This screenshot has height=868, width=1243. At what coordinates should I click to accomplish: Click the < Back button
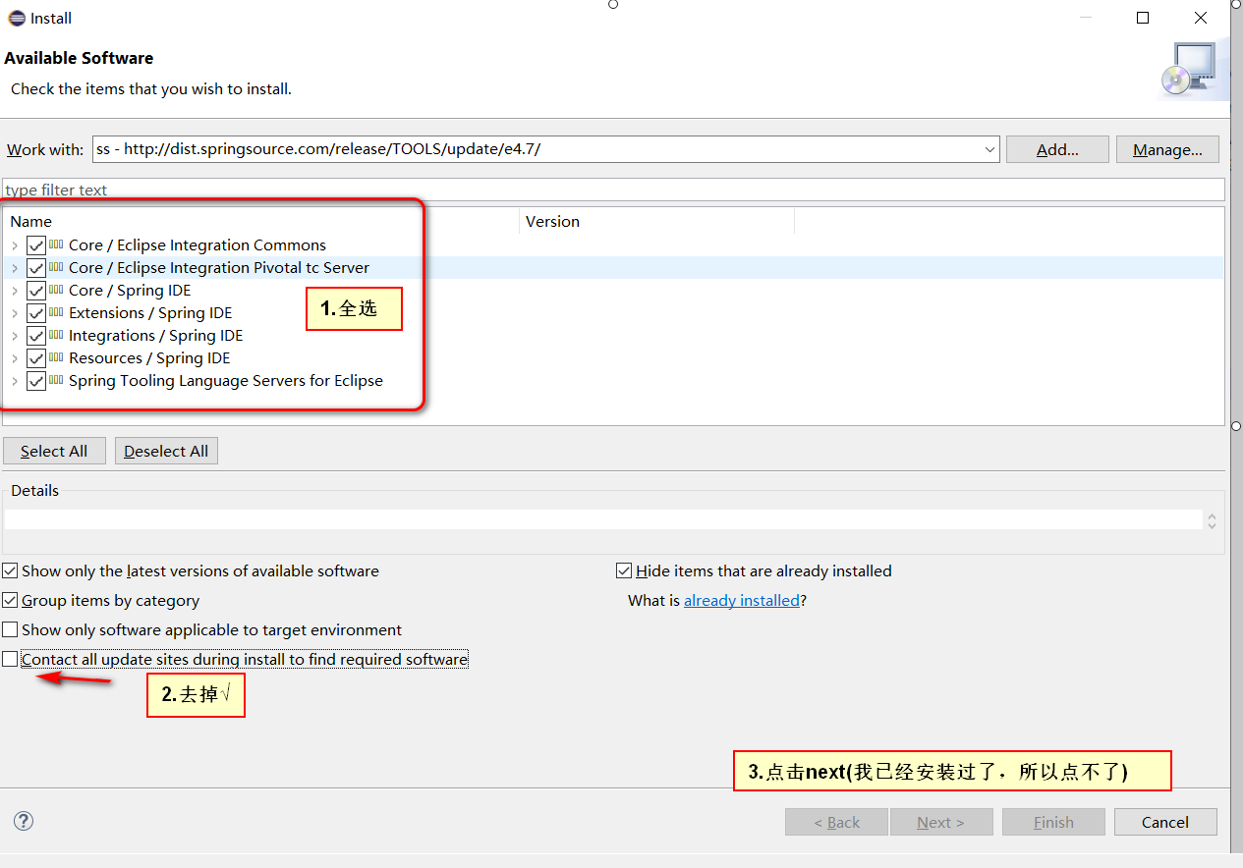(x=836, y=822)
